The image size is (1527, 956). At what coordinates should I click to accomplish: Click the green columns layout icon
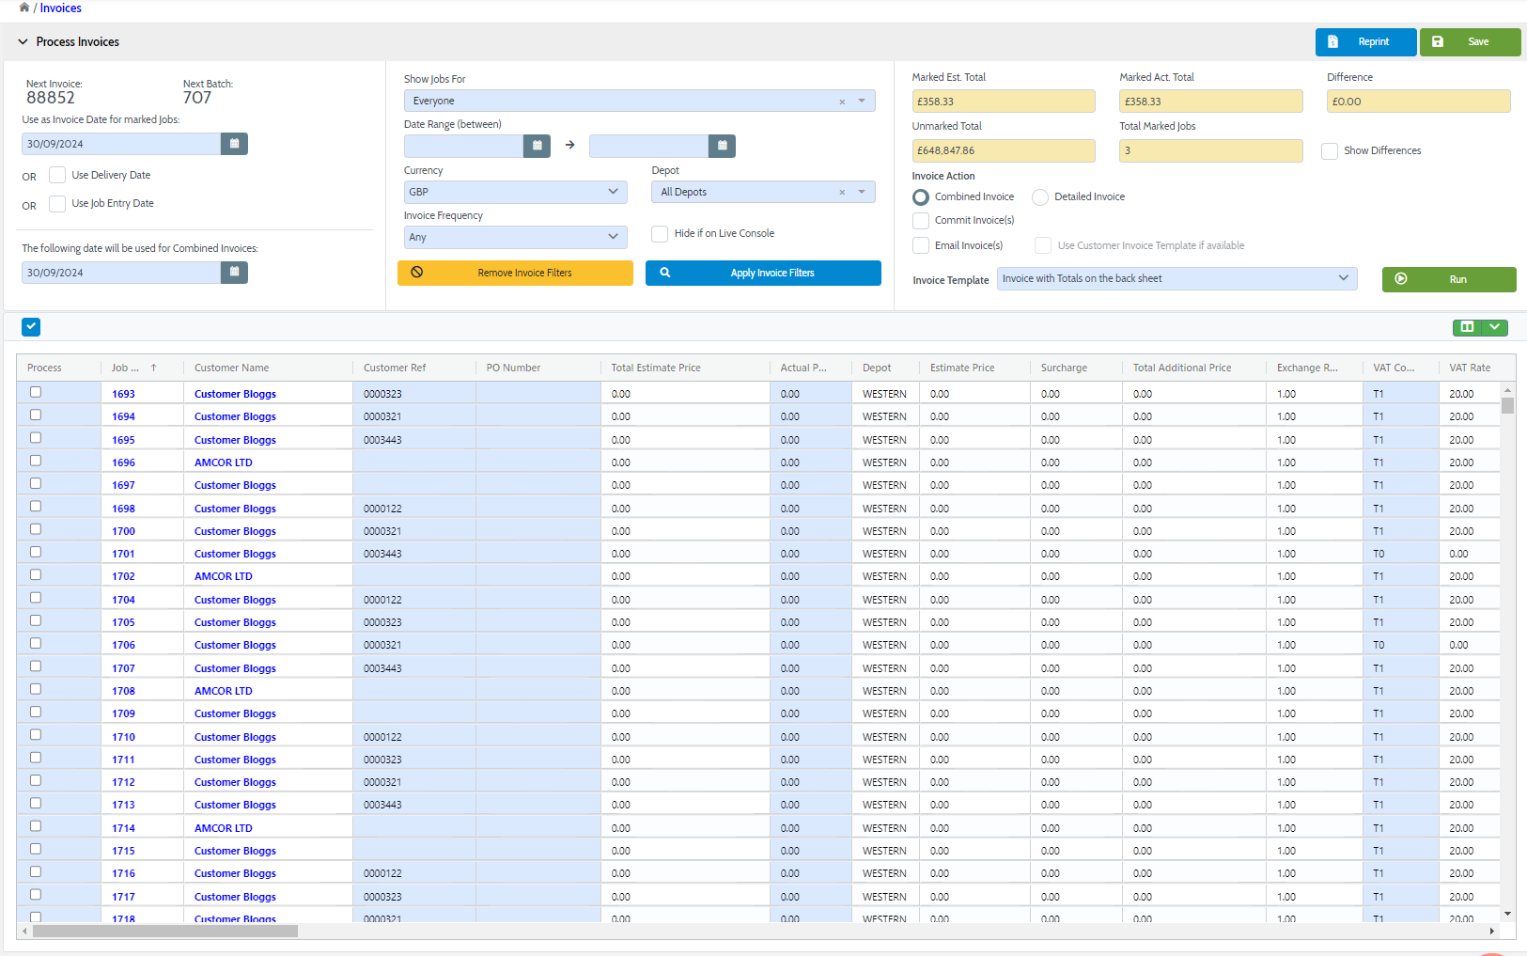point(1467,327)
